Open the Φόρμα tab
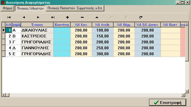Viewport: 191px width, 107px height. click(7, 8)
